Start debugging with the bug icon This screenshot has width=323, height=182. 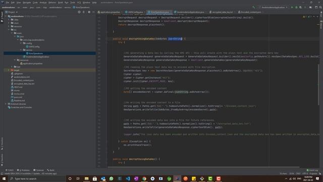click(296, 7)
